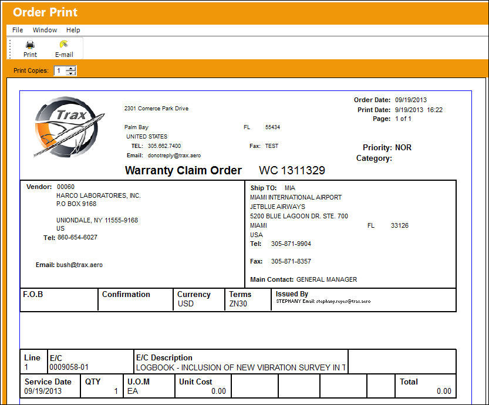Click "MIAMI INTERNATIONAL AIRPORT" in Ship TO
Viewport: 489px width, 405px height.
[296, 197]
